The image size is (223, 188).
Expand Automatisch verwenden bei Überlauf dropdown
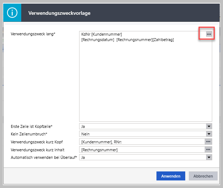(x=209, y=157)
